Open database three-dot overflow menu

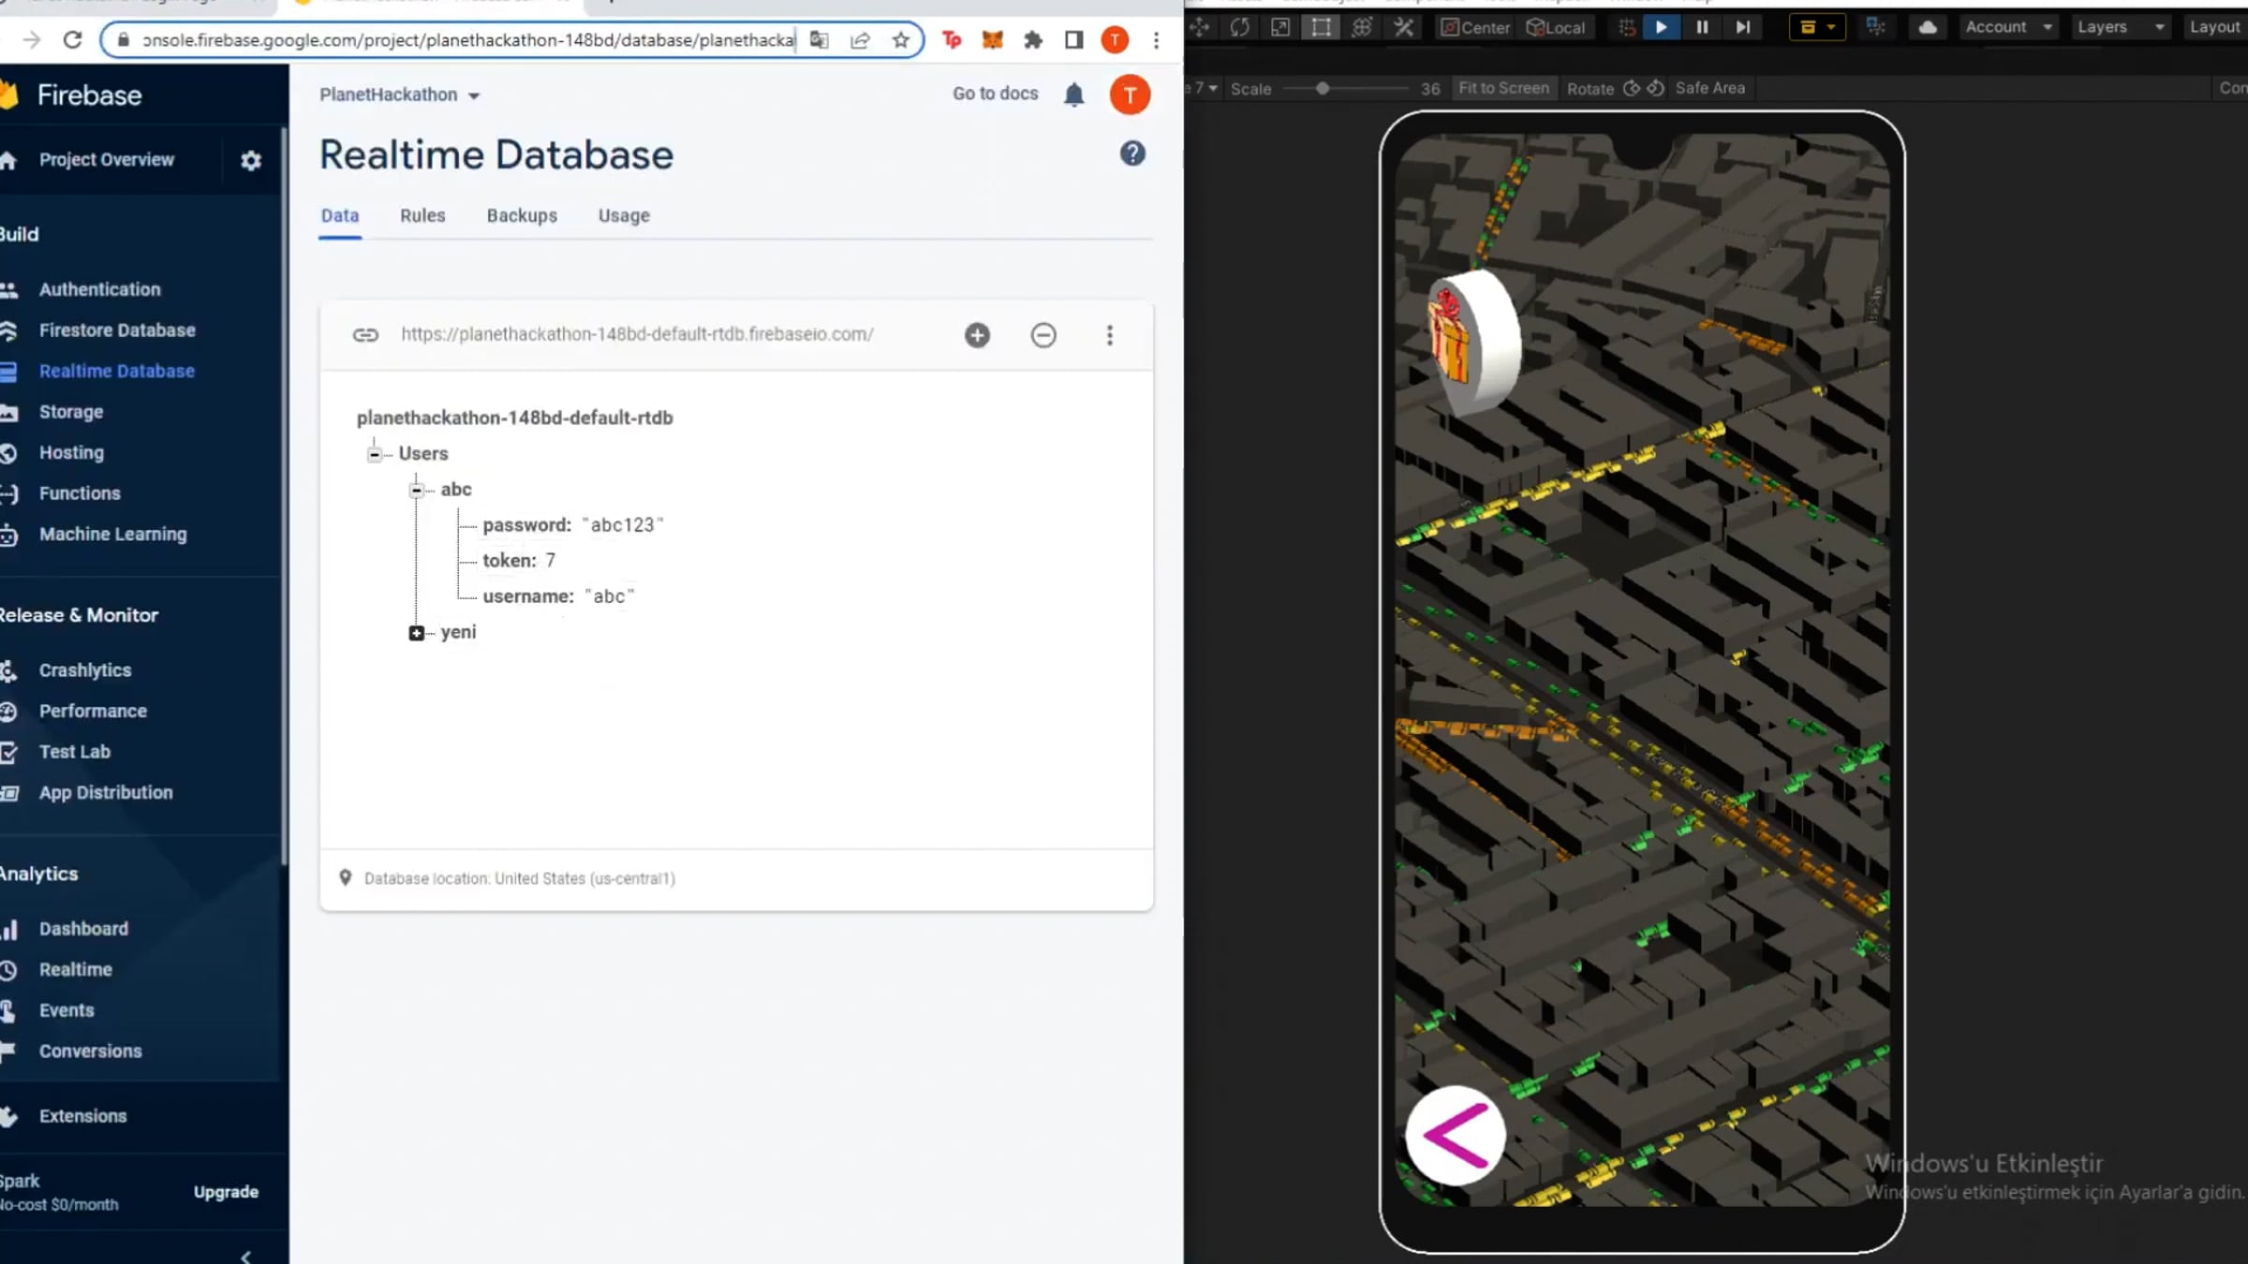point(1110,335)
